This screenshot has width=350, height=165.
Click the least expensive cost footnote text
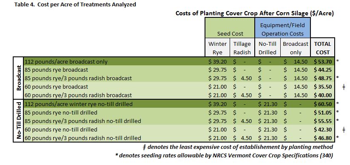238,147
